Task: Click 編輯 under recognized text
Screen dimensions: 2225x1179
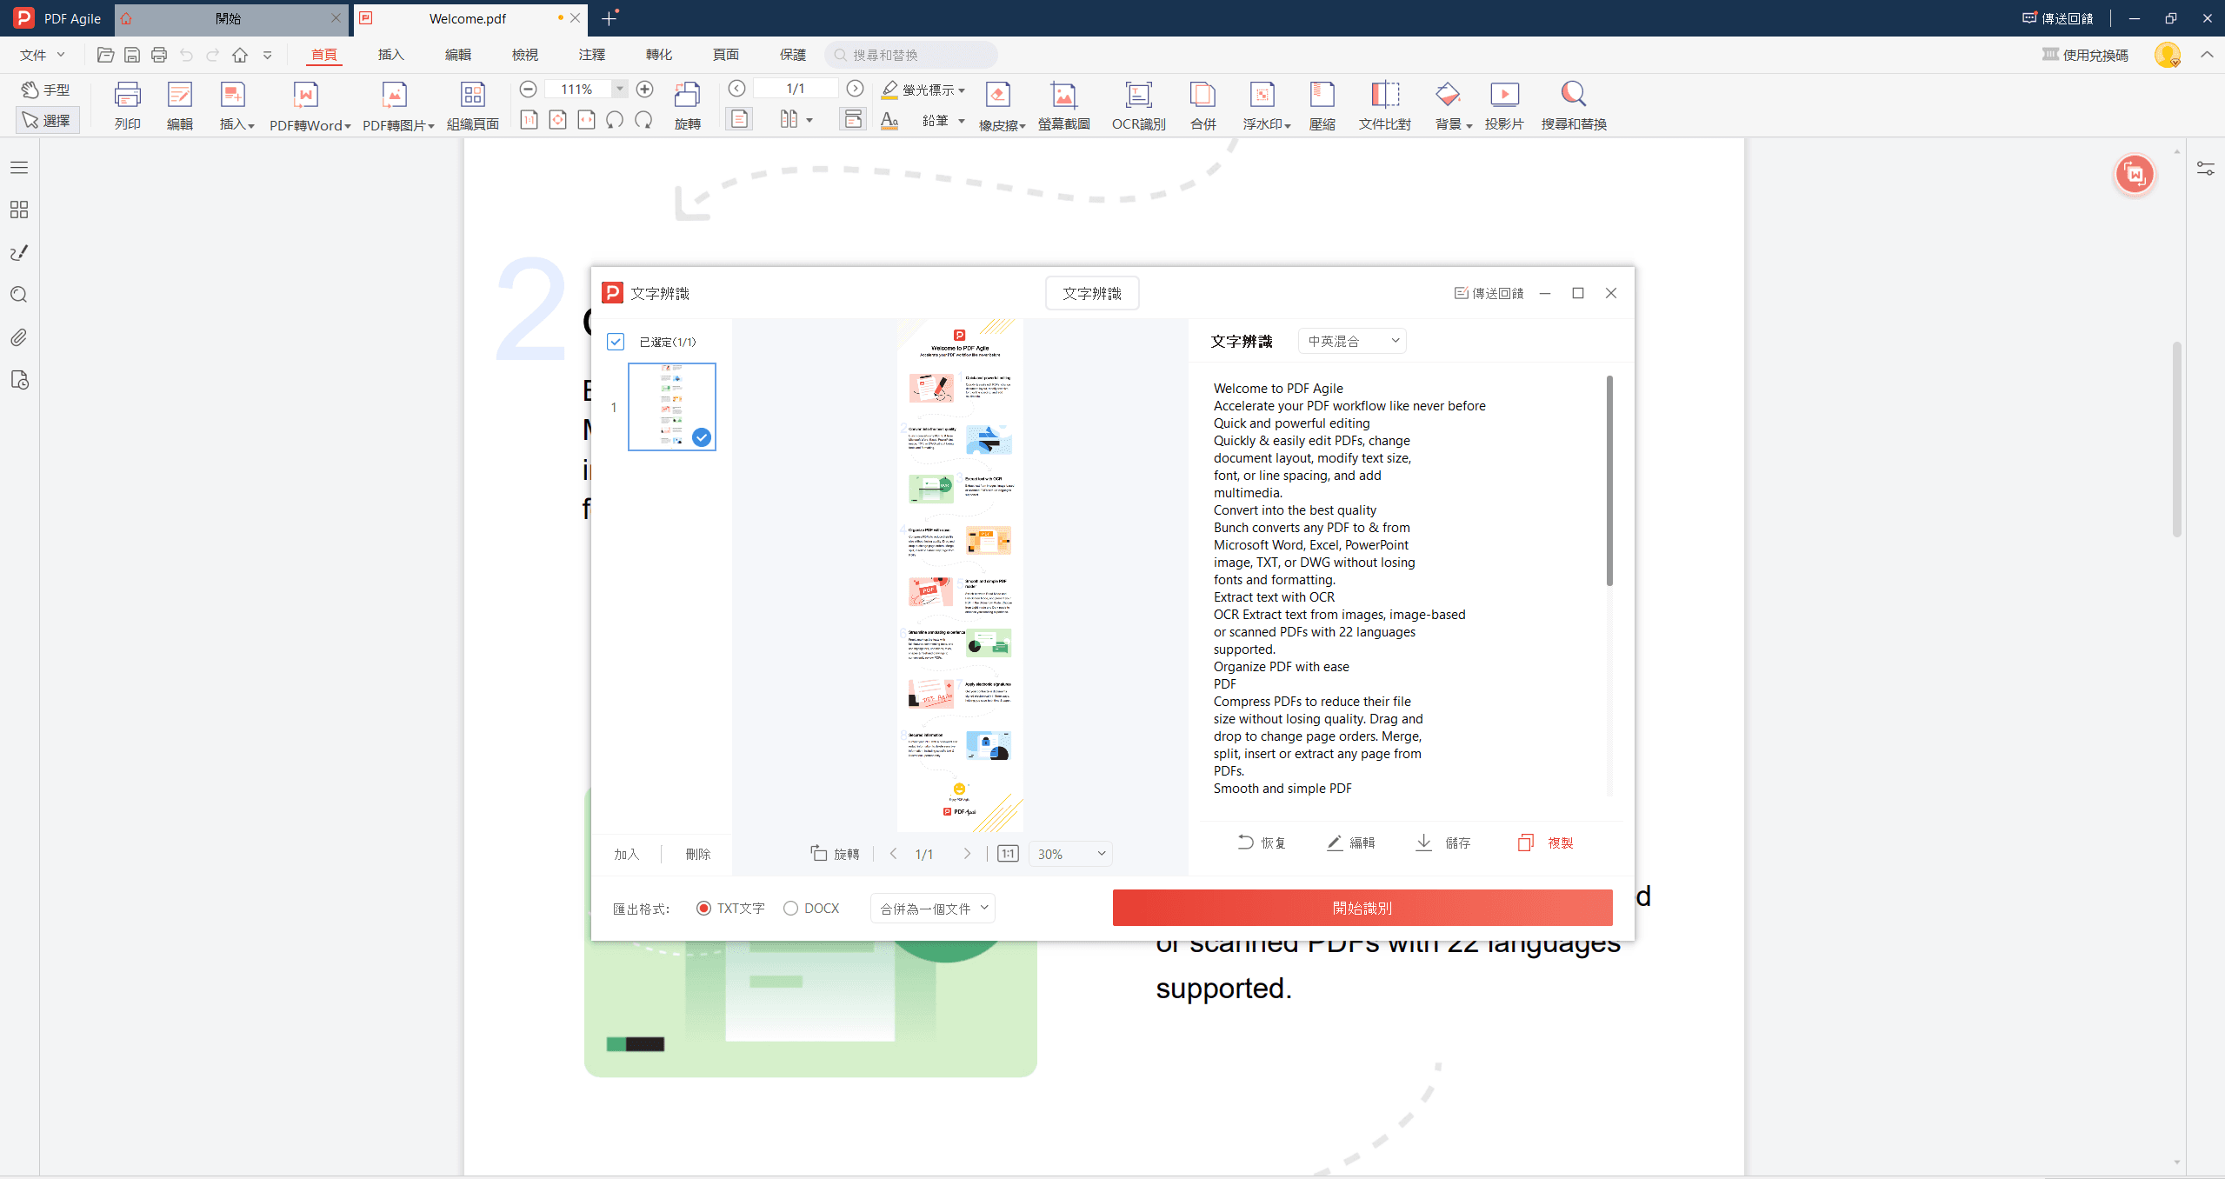Action: 1350,843
